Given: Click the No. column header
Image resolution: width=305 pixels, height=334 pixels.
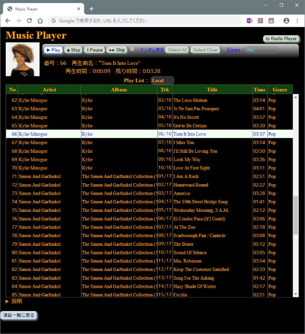Looking at the screenshot, I should (13, 90).
